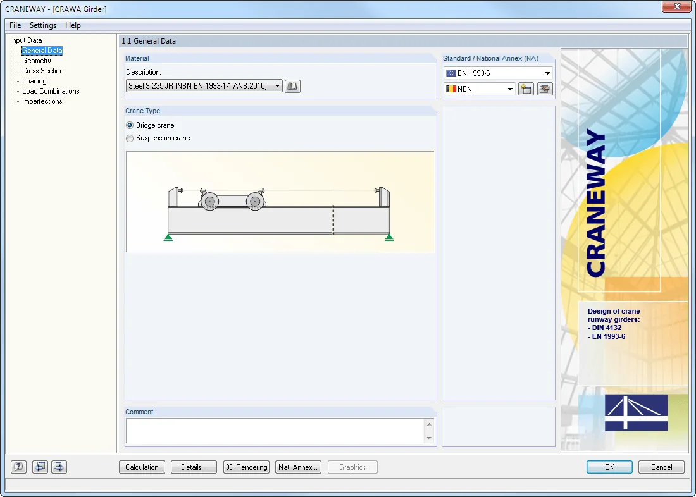Click the 3D Rendering button

246,467
